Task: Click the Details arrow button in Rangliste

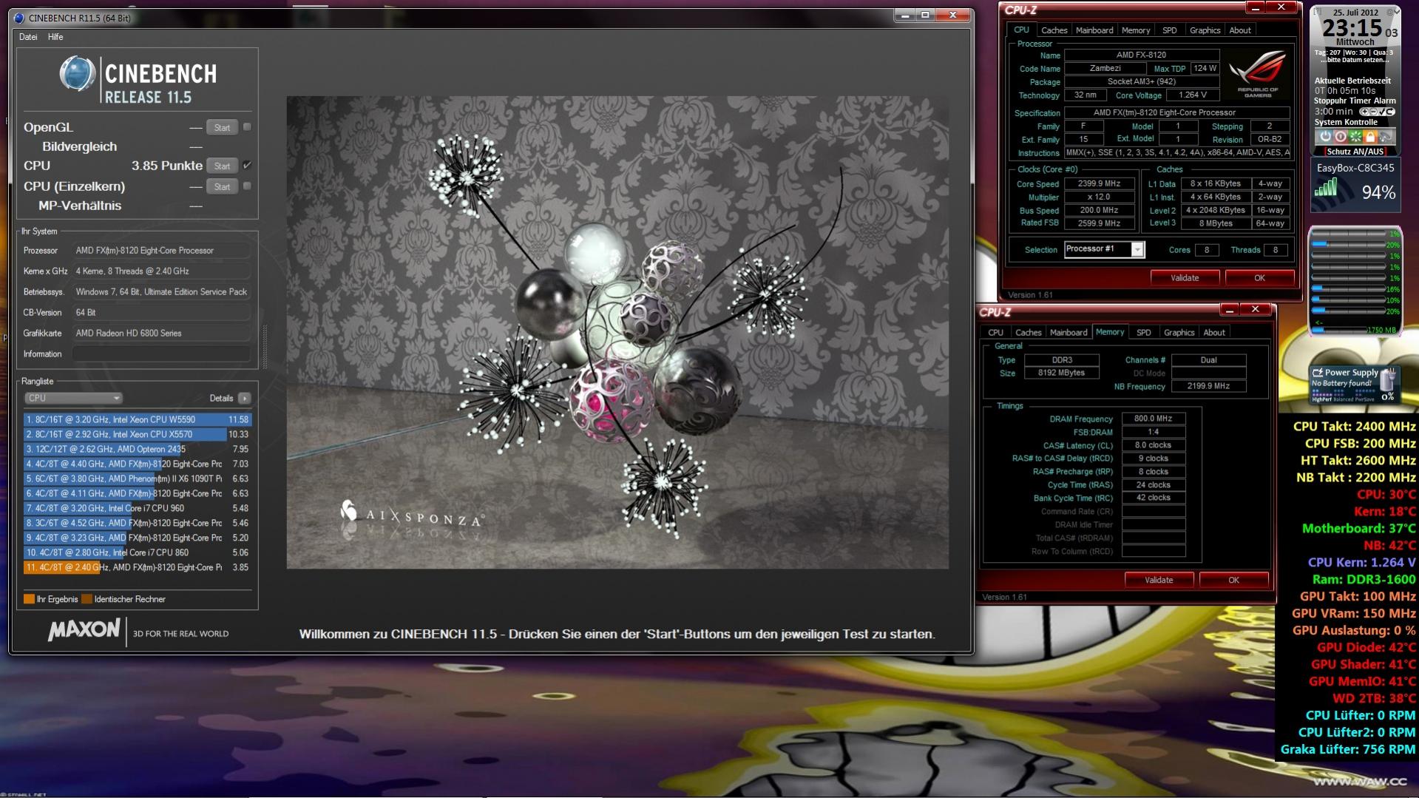Action: [x=245, y=398]
